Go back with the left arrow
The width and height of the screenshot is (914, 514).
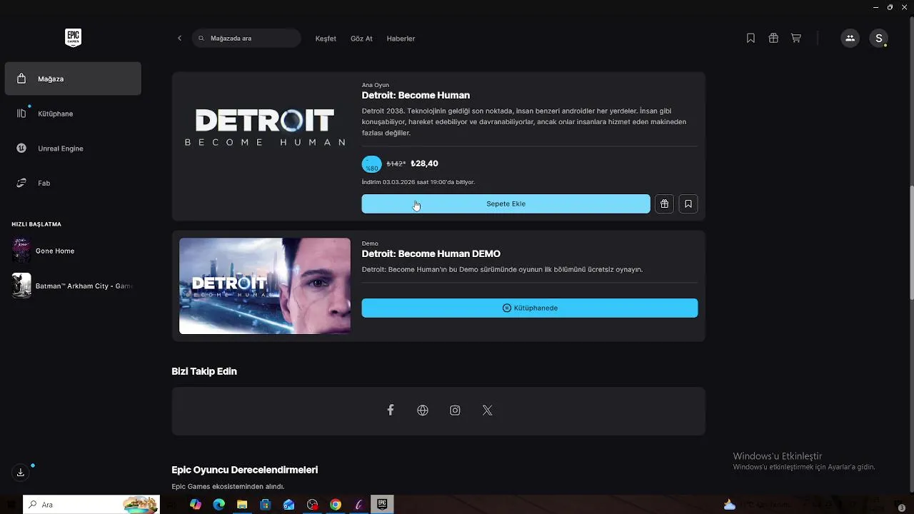pyautogui.click(x=179, y=39)
